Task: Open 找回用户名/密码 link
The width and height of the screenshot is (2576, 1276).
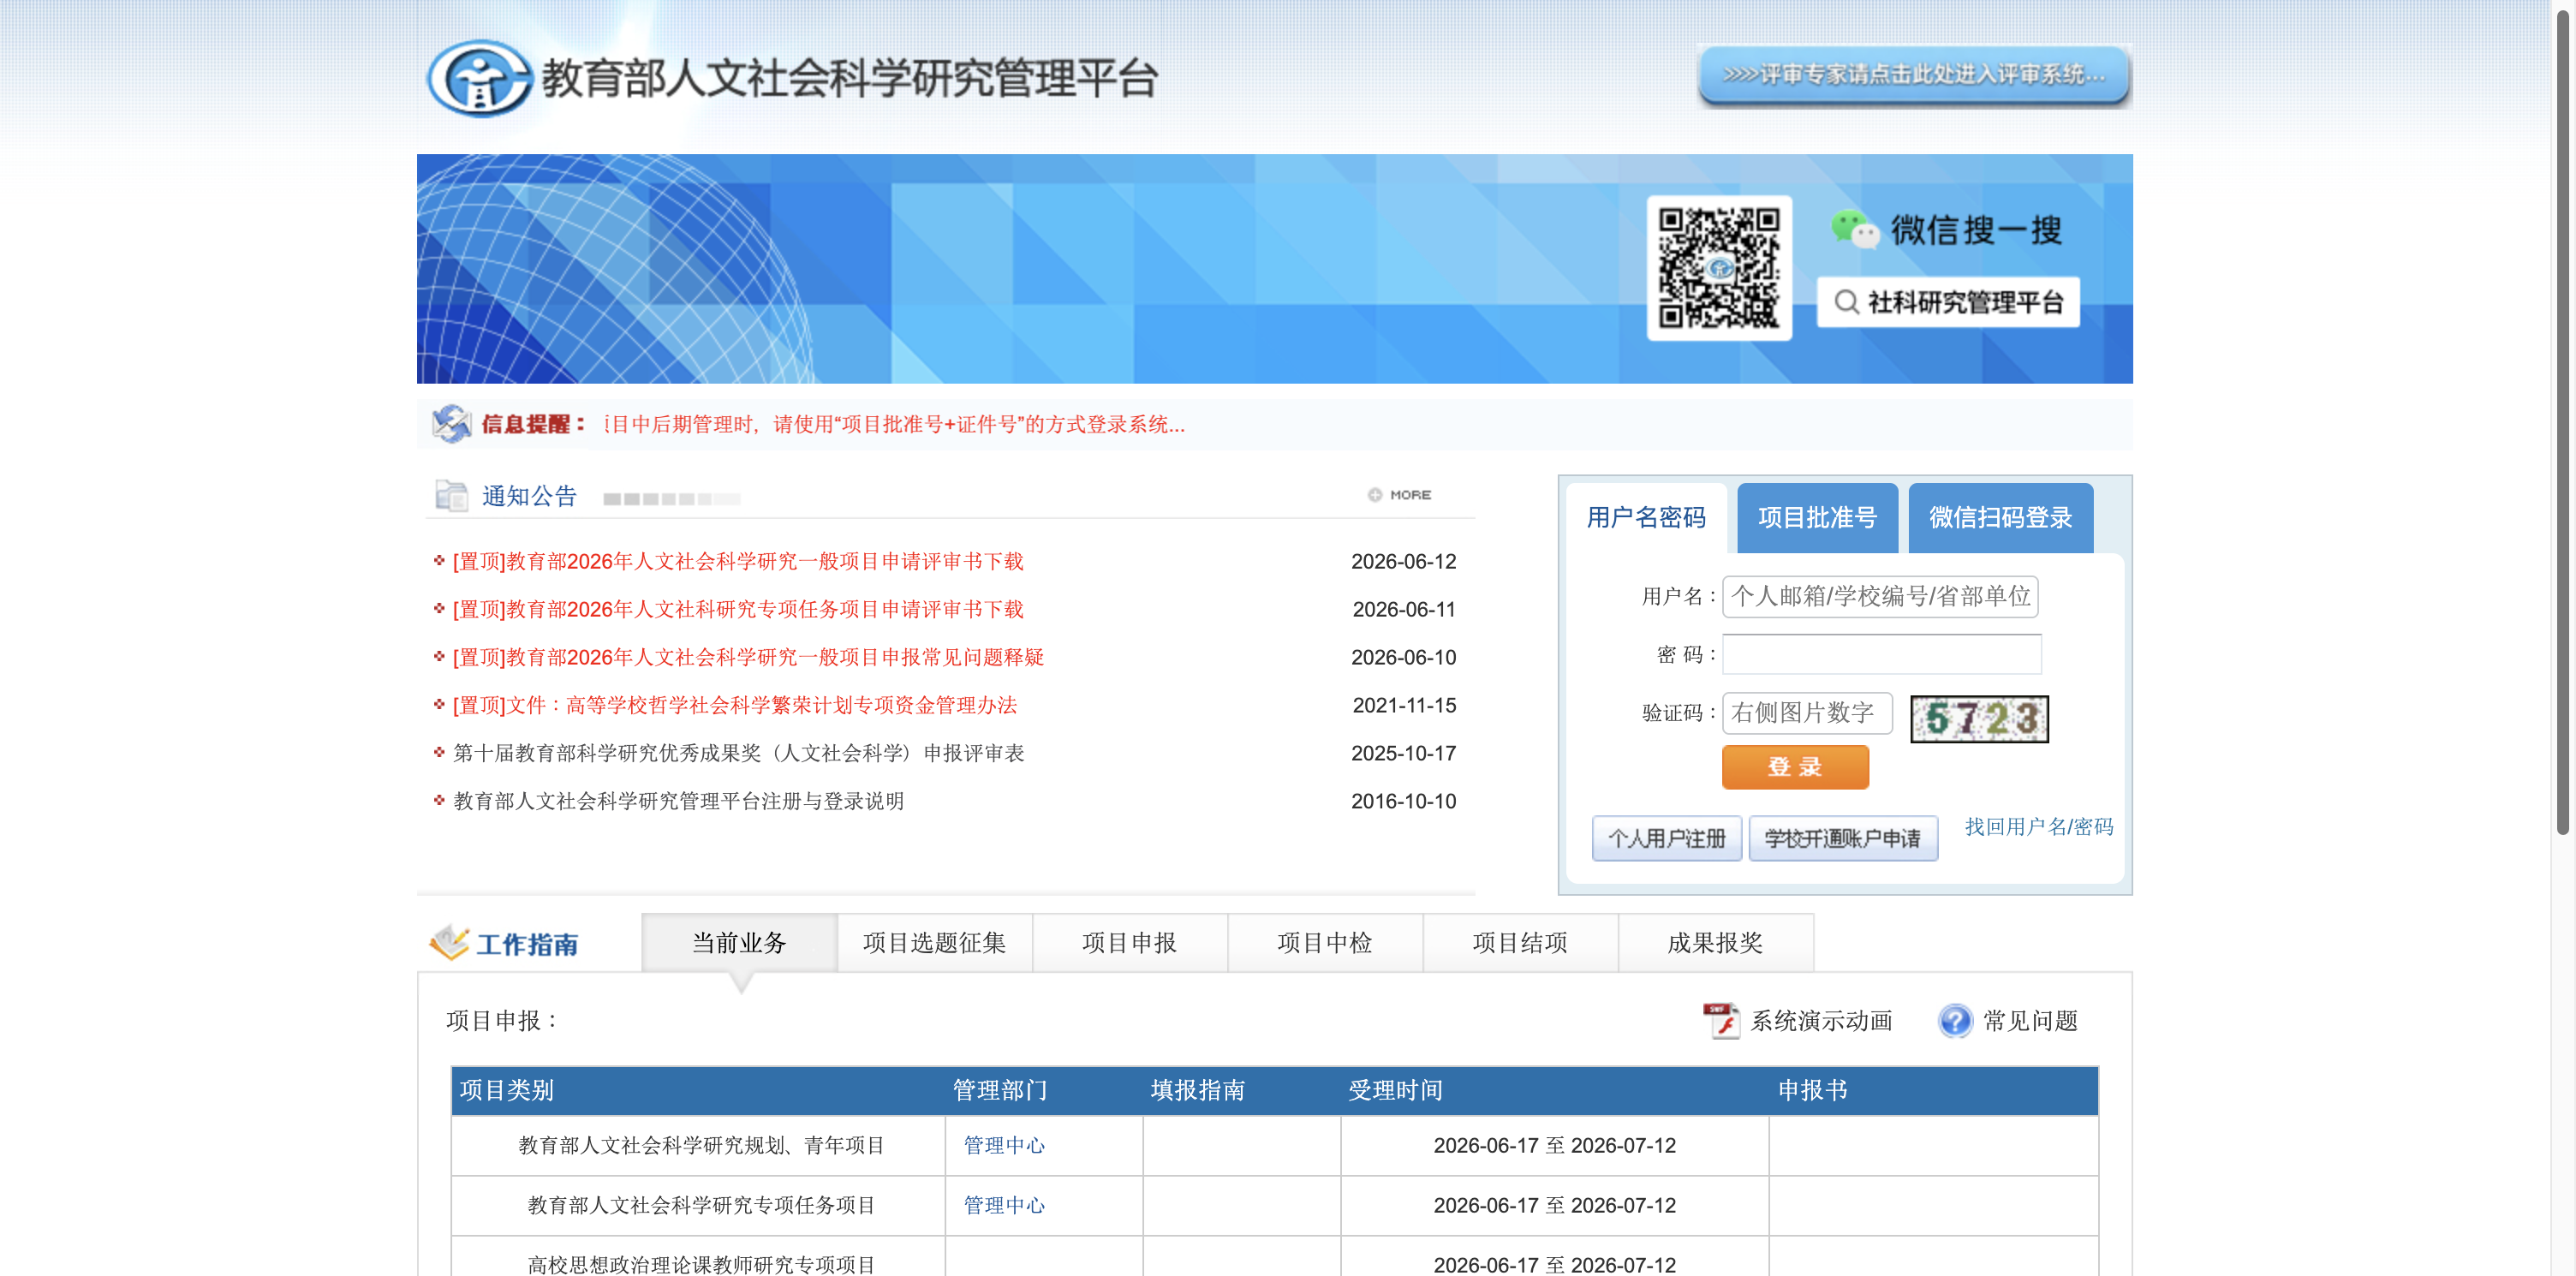Action: (x=2039, y=827)
